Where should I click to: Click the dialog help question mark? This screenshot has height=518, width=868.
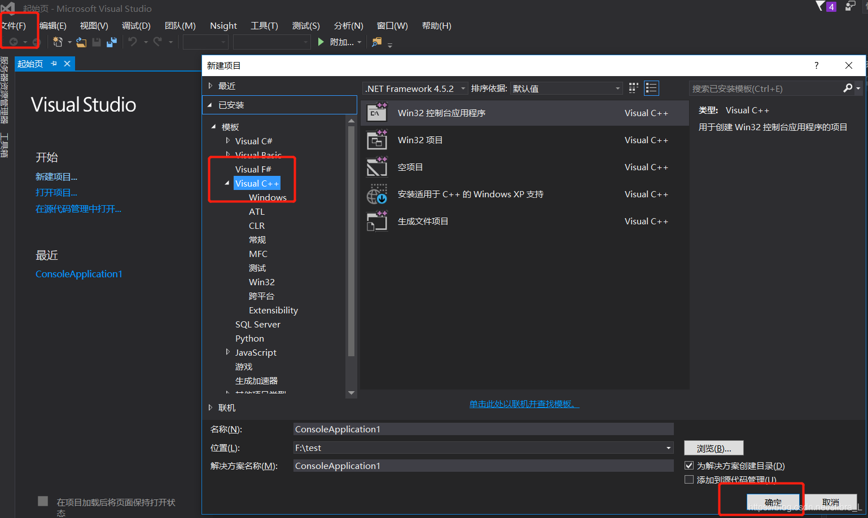816,65
